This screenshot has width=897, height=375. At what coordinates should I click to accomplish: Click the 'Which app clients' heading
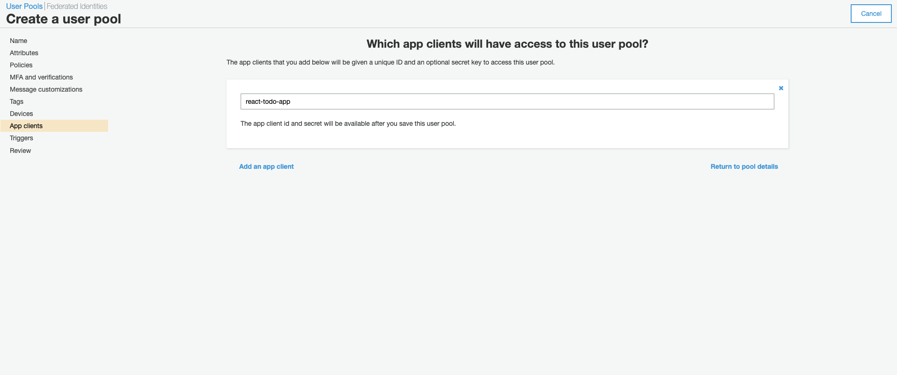(507, 44)
